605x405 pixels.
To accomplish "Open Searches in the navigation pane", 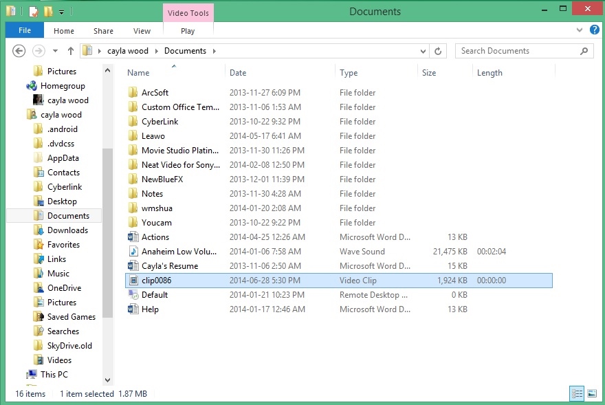I will pyautogui.click(x=63, y=331).
